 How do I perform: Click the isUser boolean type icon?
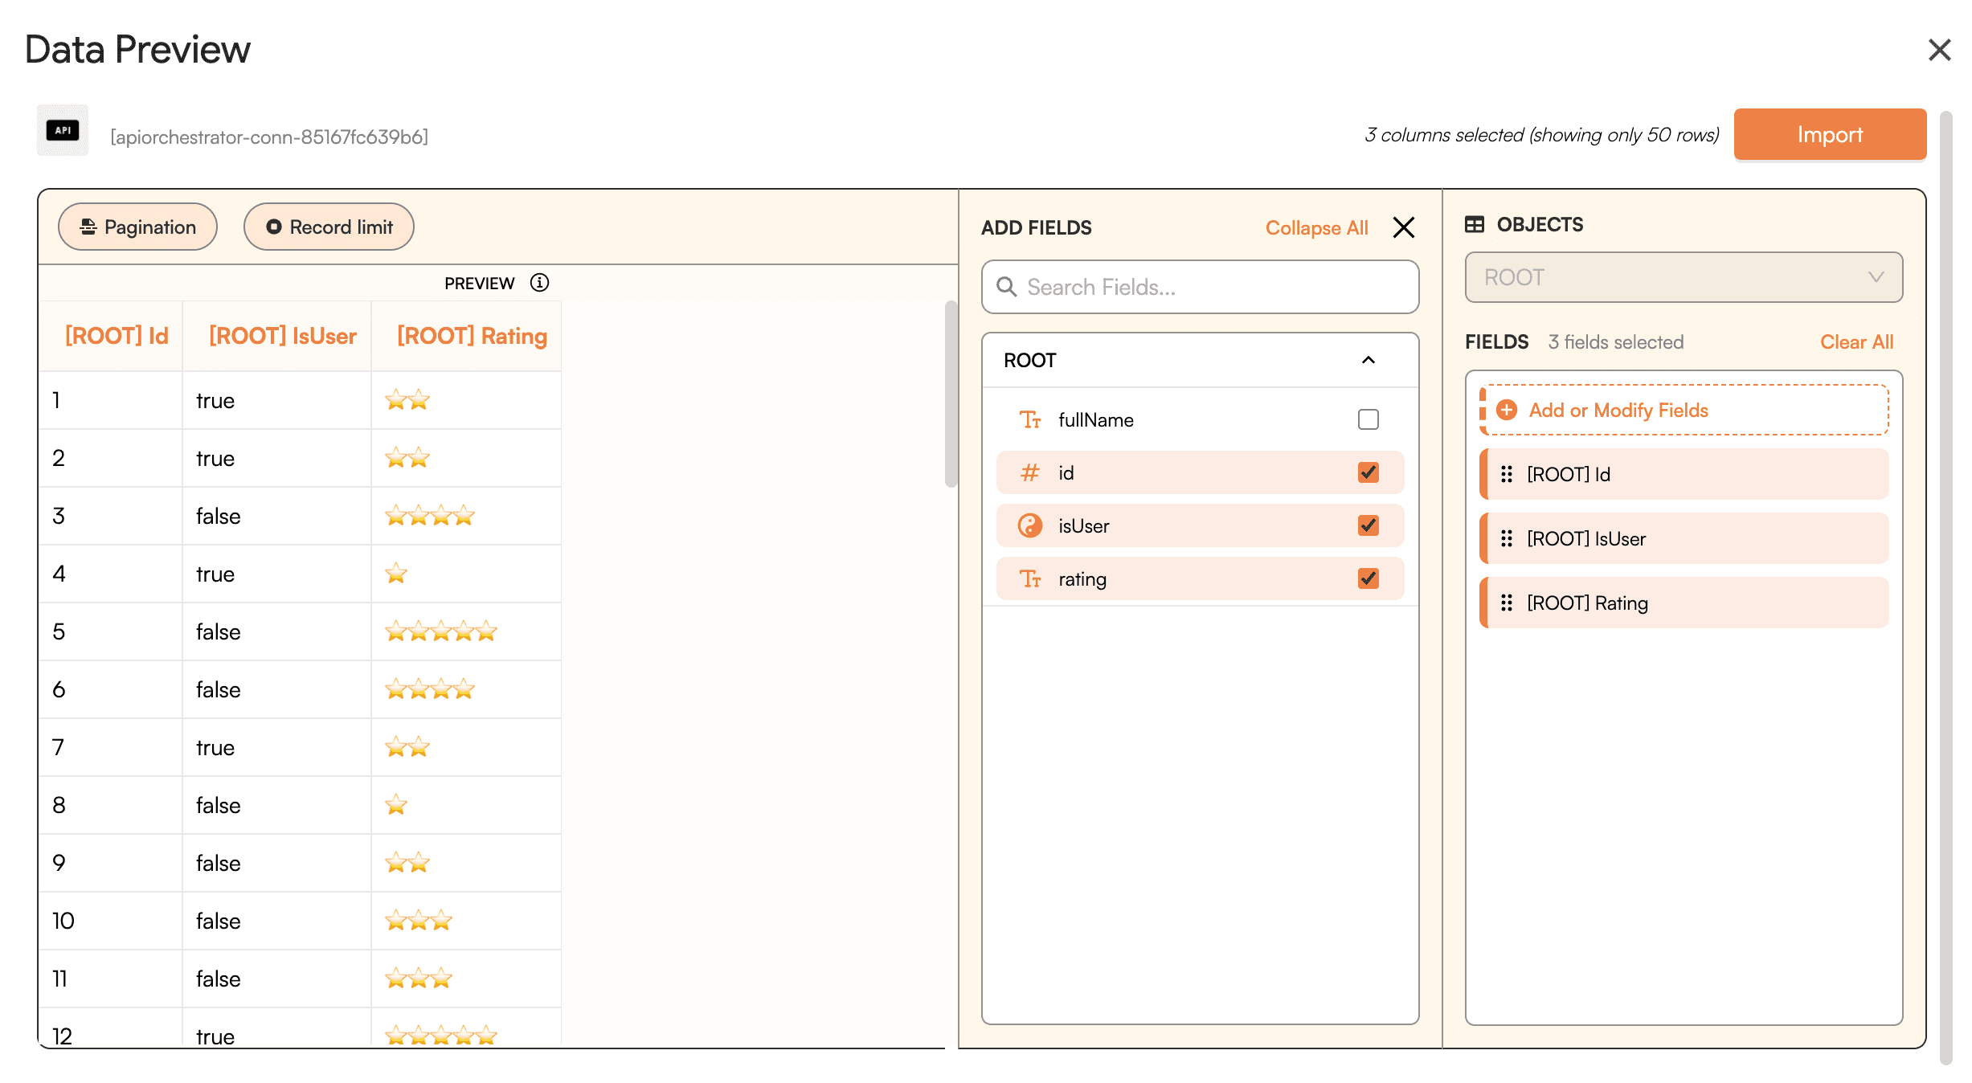click(1030, 525)
